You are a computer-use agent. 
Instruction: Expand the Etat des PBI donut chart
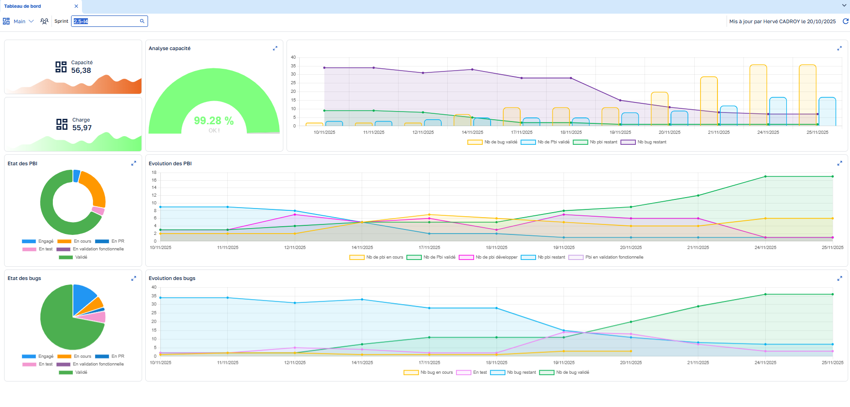click(x=133, y=163)
